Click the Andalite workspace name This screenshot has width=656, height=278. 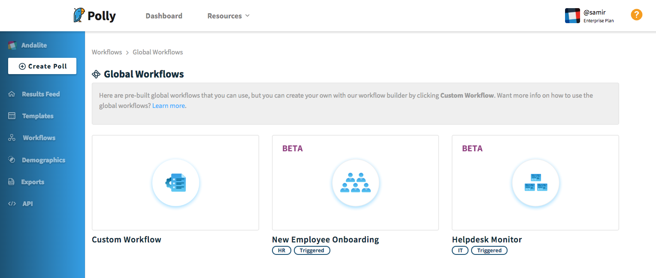tap(34, 45)
